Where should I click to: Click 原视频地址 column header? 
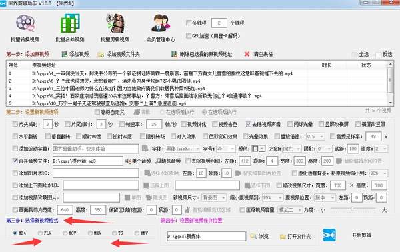coord(44,65)
